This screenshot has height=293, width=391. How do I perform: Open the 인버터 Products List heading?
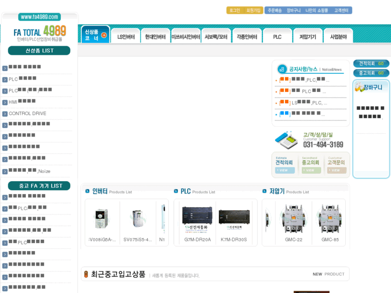point(112,191)
